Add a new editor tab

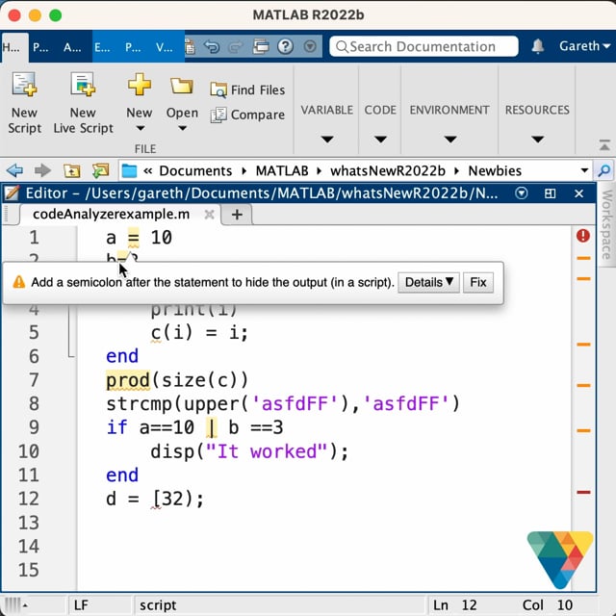(237, 215)
